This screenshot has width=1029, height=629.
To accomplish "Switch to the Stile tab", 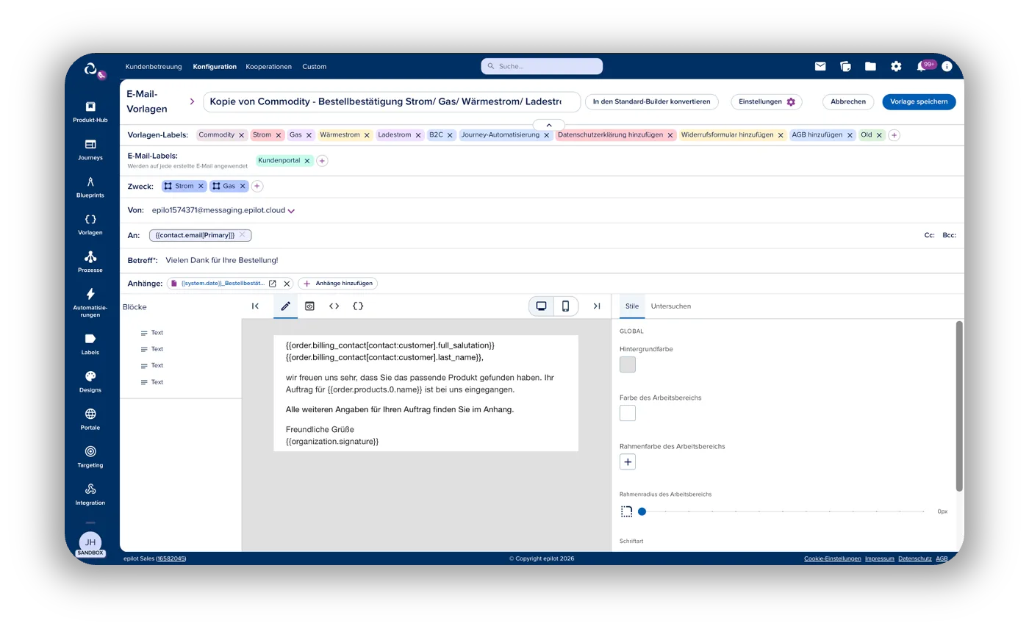I will coord(631,306).
